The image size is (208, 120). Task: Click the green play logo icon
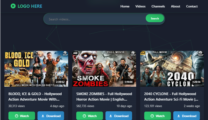pos(13,6)
